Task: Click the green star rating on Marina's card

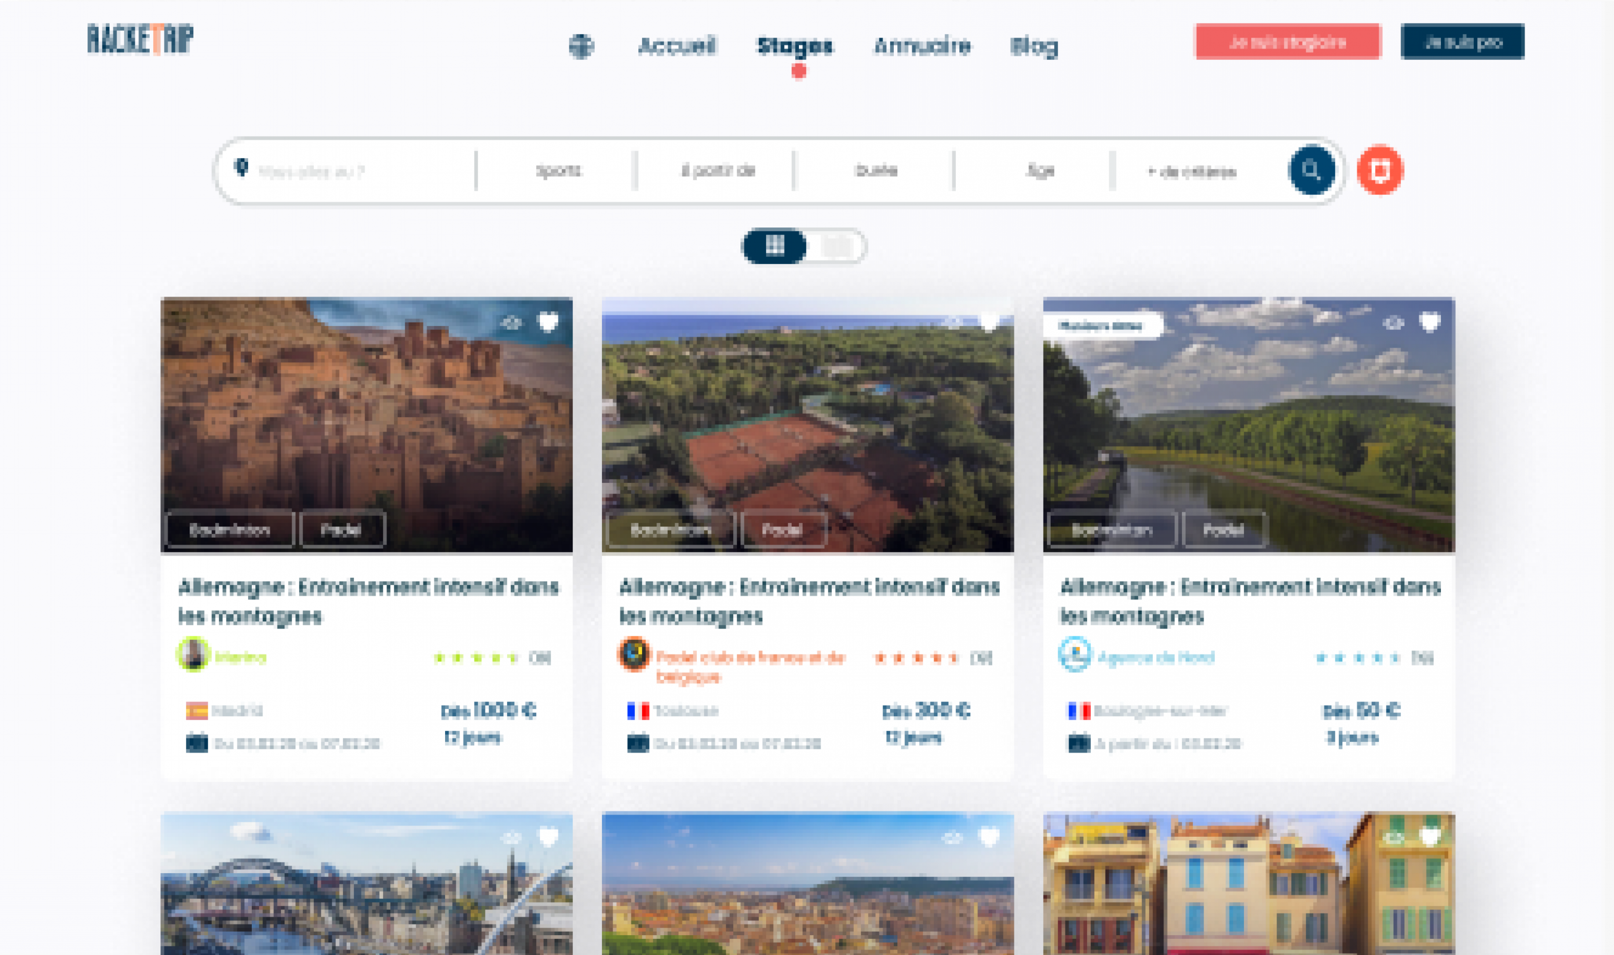Action: click(476, 658)
